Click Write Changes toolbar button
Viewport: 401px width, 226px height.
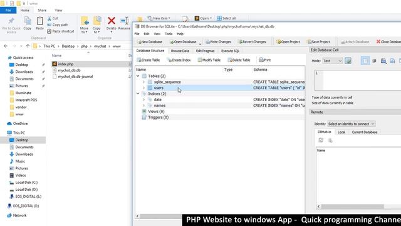[x=218, y=42]
